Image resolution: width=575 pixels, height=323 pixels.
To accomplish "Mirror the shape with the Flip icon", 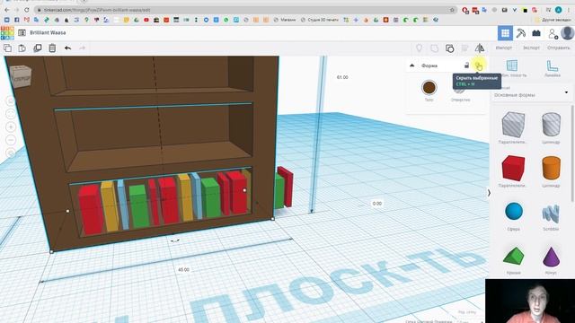I will (x=480, y=48).
